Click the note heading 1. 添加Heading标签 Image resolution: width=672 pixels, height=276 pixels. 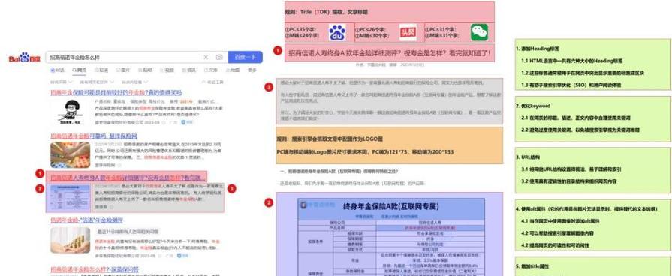[537, 49]
